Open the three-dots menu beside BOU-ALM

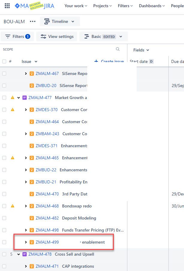click(x=32, y=22)
